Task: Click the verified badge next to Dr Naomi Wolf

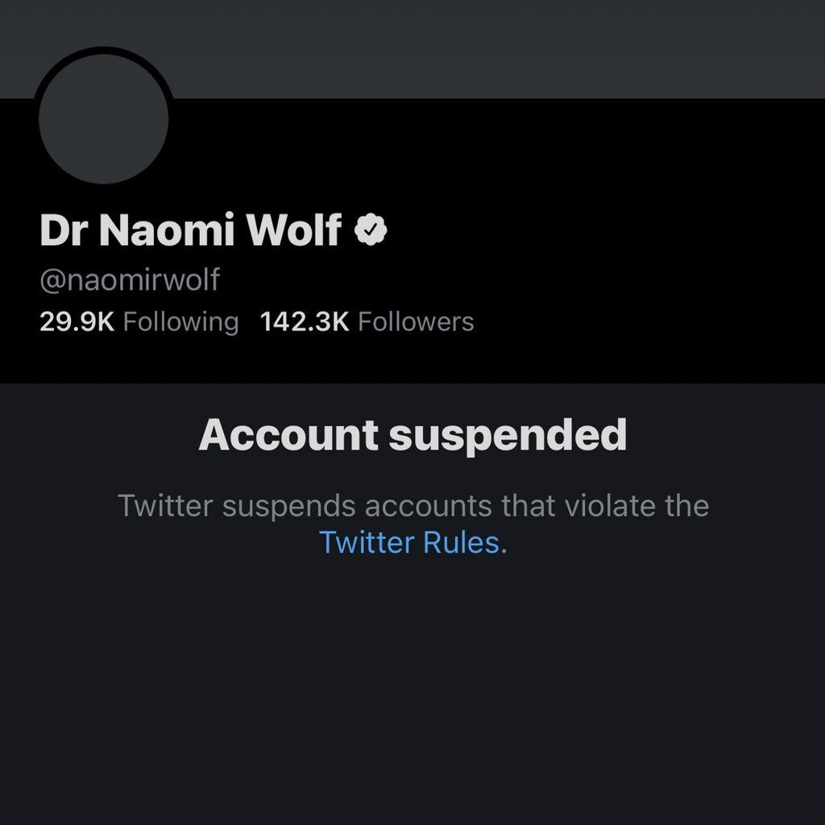Action: point(371,230)
